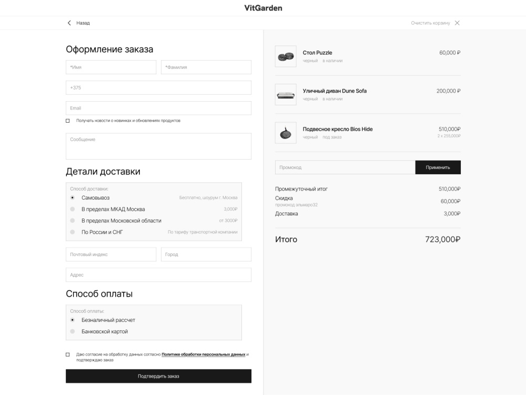The height and width of the screenshot is (395, 526).
Task: Focus the Имя input field
Action: tap(111, 67)
